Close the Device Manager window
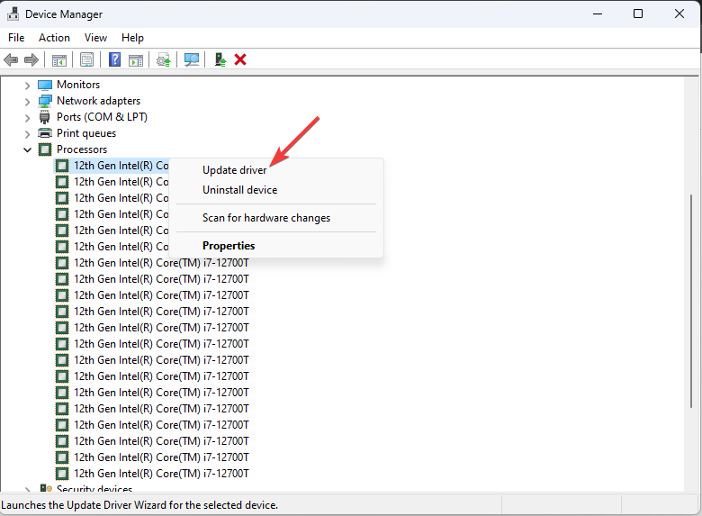 (x=679, y=14)
